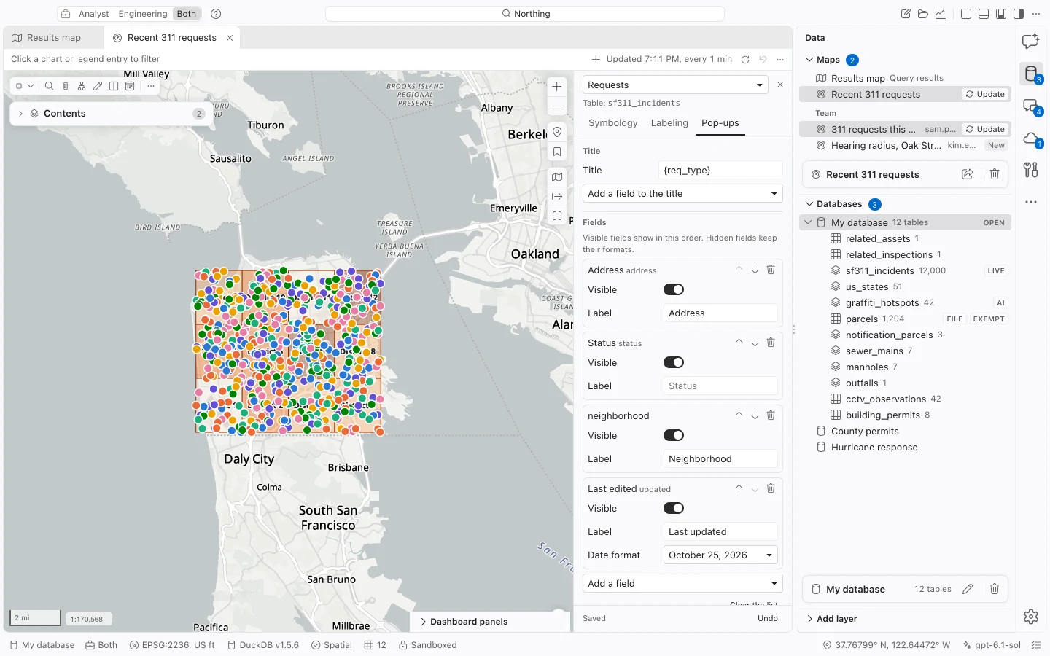
Task: Expand the Add layer section
Action: tap(831, 619)
